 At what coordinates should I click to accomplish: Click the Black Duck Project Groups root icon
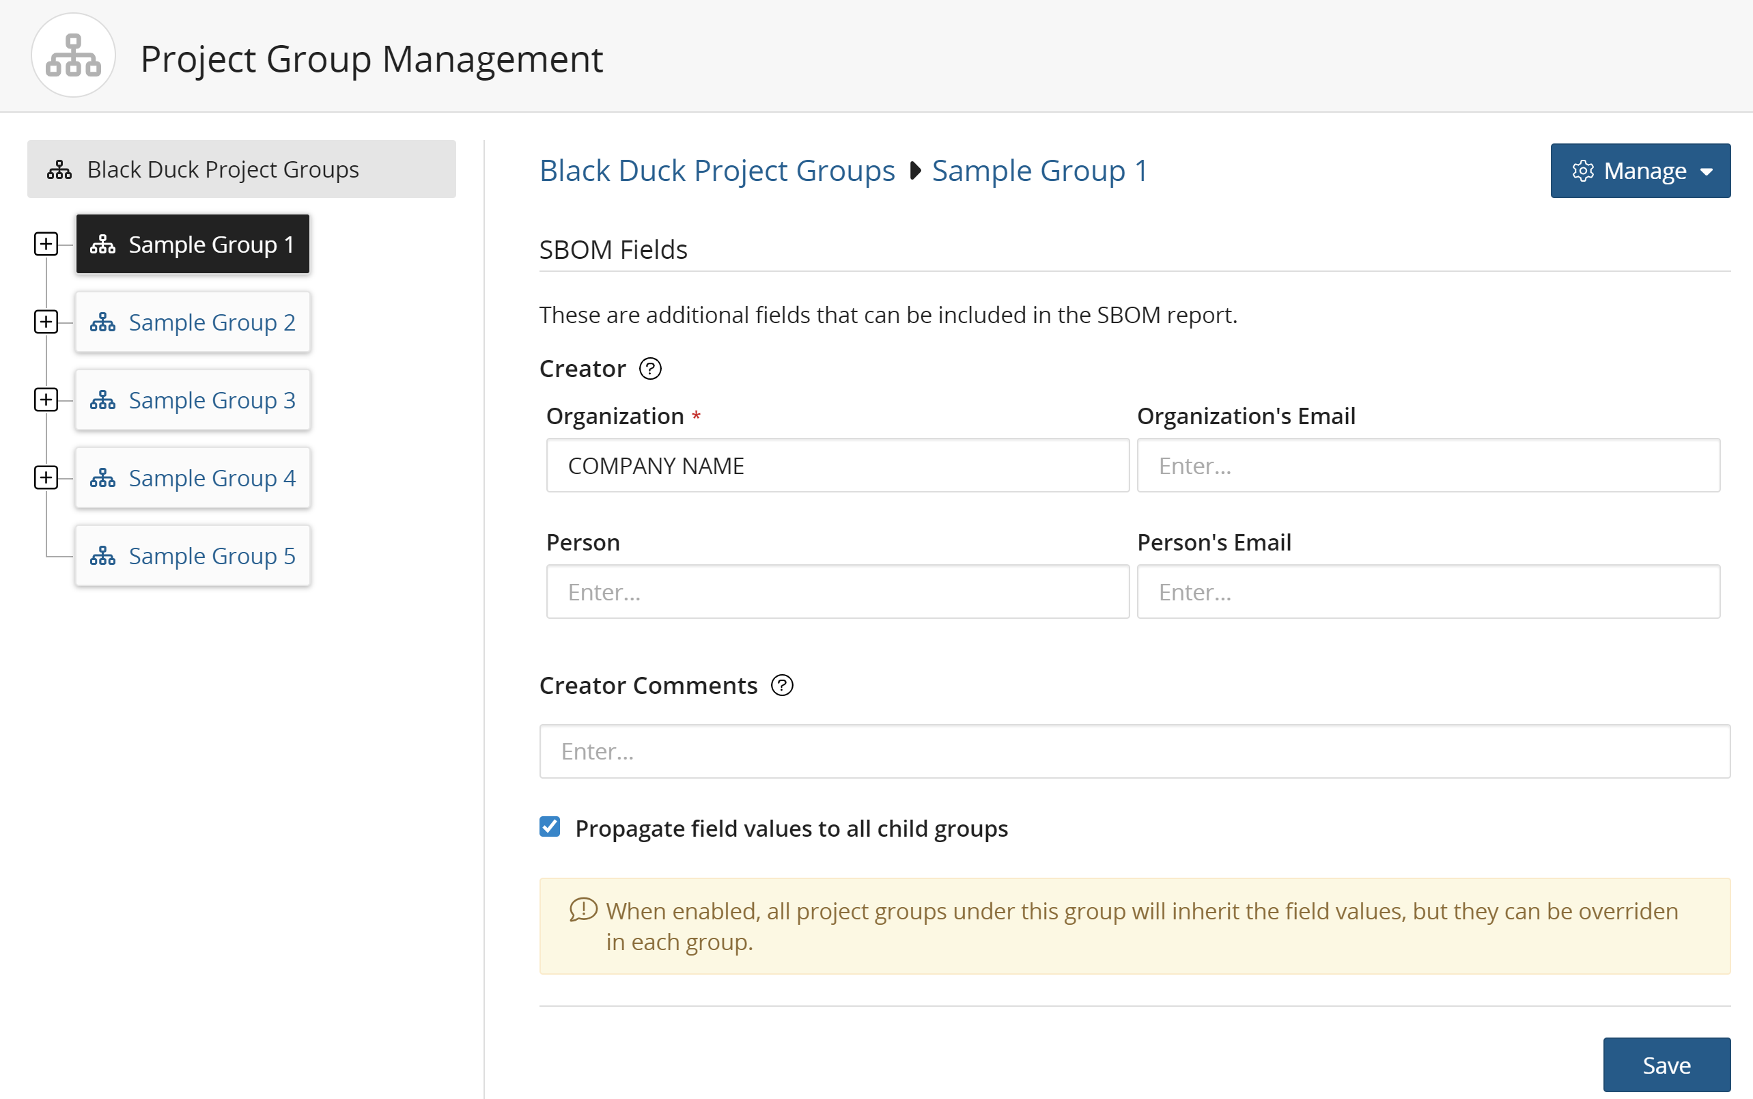[59, 170]
